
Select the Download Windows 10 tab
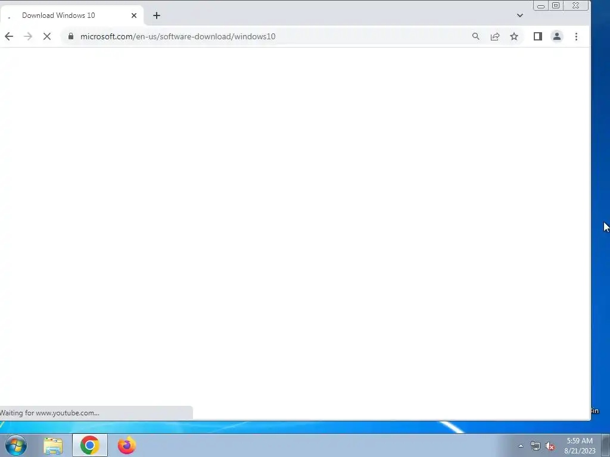tap(71, 15)
